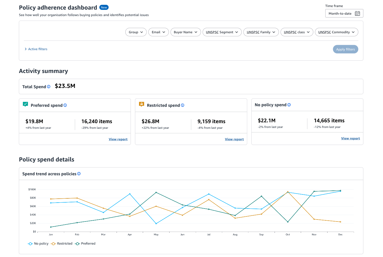Toggle the Restricted series in the legend

click(x=61, y=243)
